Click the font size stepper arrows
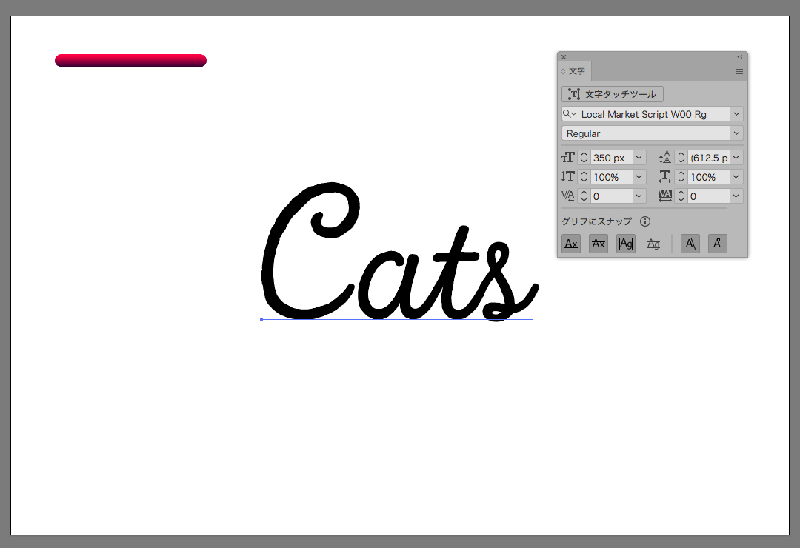Viewport: 800px width, 548px height. coord(584,158)
